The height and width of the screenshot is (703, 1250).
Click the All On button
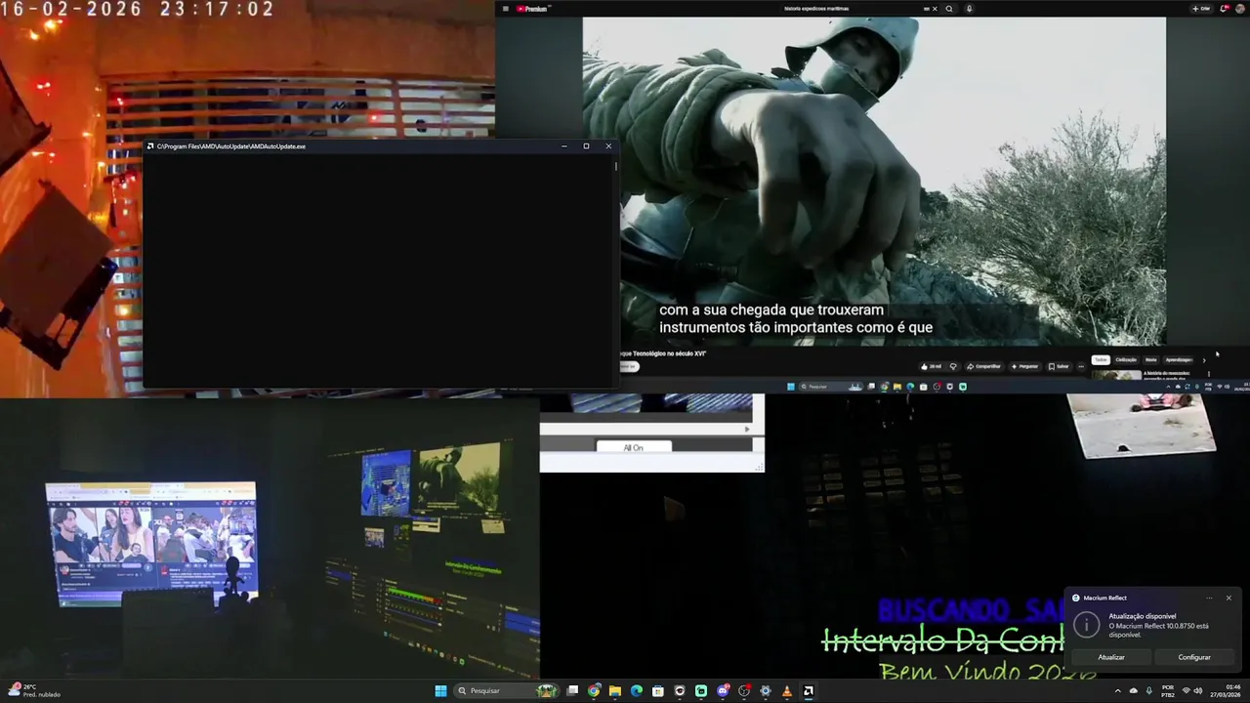click(x=633, y=447)
